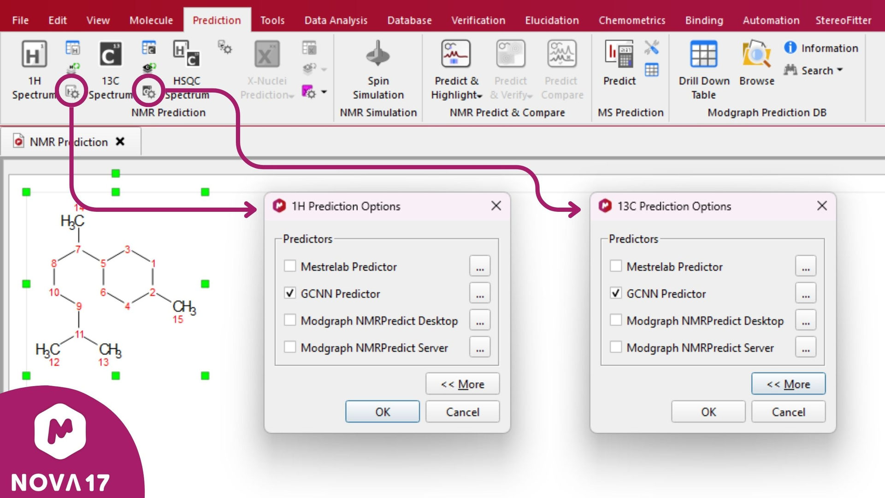Expand the Predict & Highlight dropdown arrow
885x498 pixels.
click(480, 96)
